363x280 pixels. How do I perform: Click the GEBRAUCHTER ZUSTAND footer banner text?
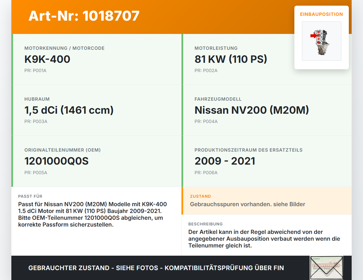(x=156, y=268)
